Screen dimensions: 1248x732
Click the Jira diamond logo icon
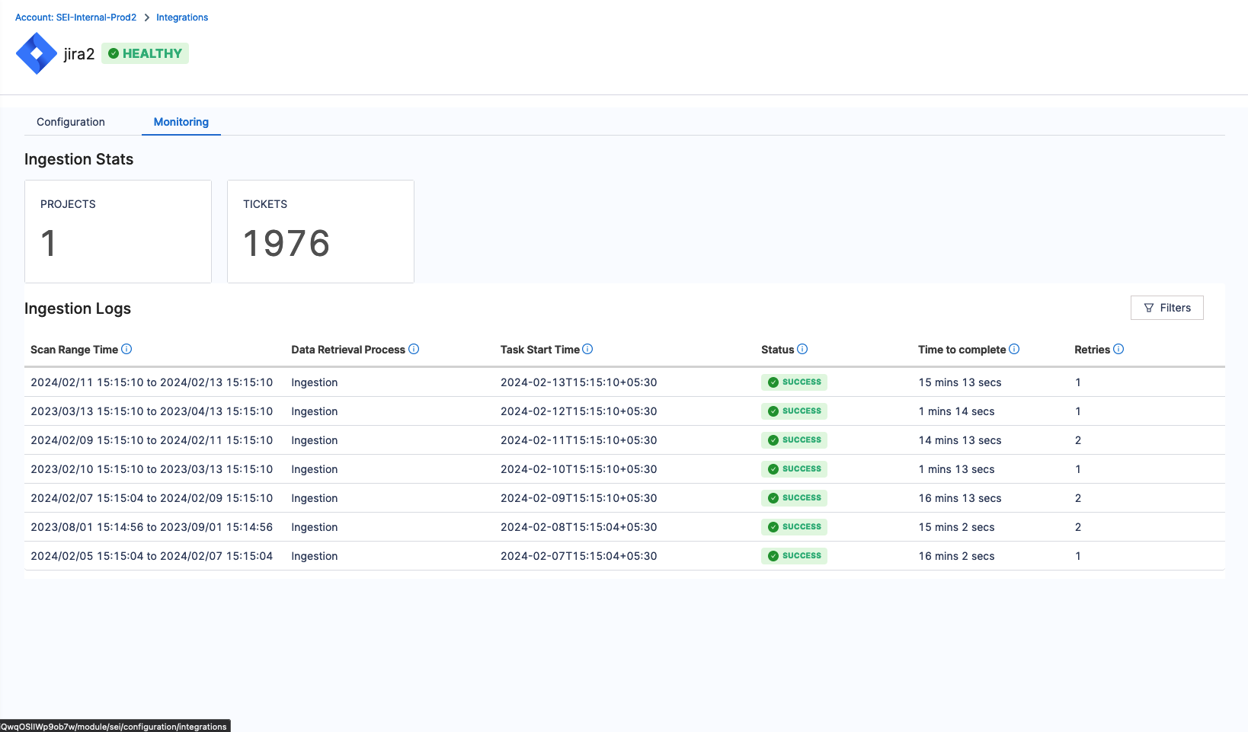click(x=37, y=53)
